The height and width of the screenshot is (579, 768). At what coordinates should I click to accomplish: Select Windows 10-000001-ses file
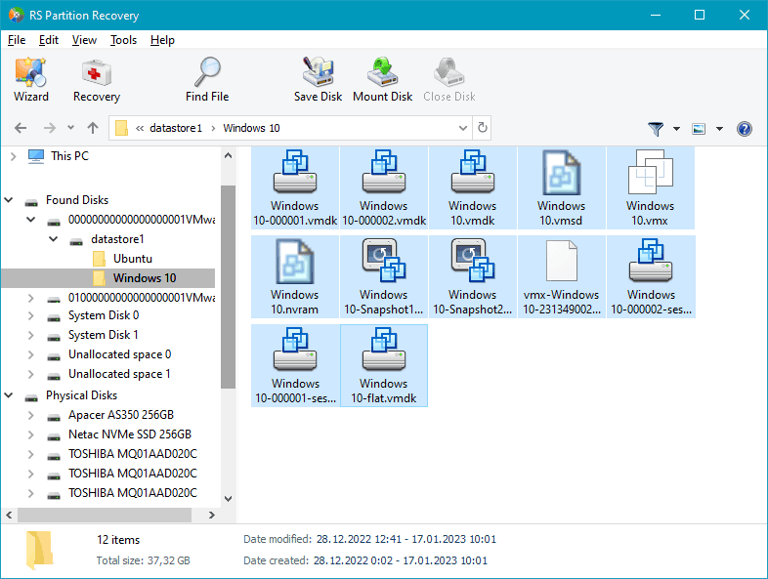pyautogui.click(x=295, y=365)
